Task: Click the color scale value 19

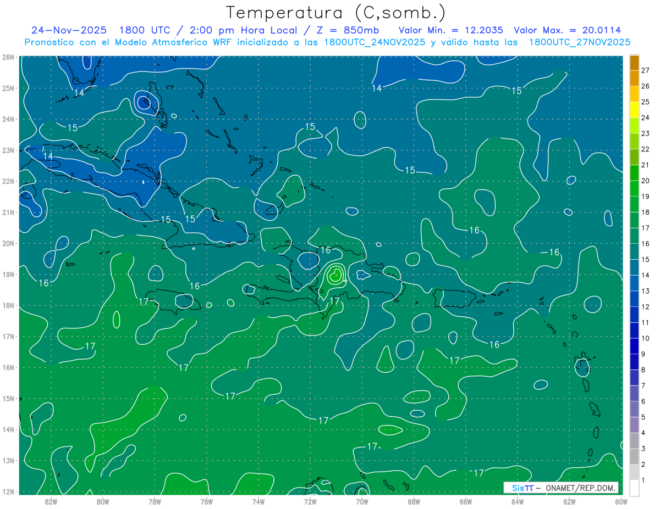Action: tap(645, 197)
